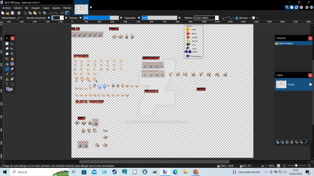Click the Copy icon in toolbar
The image size is (314, 176).
point(30,13)
